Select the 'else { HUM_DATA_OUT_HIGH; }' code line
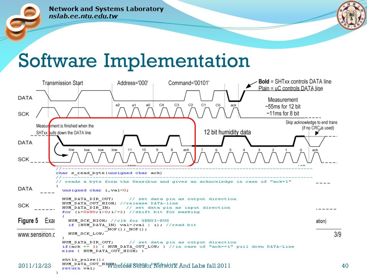This screenshot has width=367, height=275. pyautogui.click(x=102, y=251)
